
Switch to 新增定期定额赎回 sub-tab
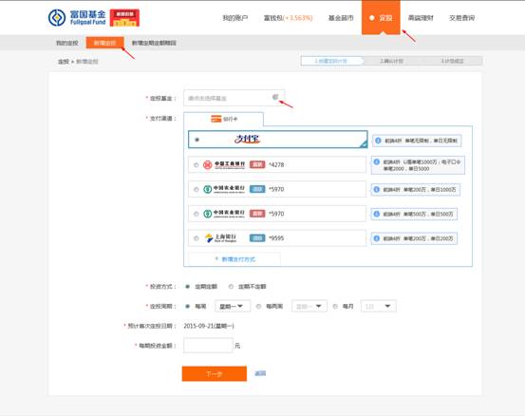(x=154, y=43)
